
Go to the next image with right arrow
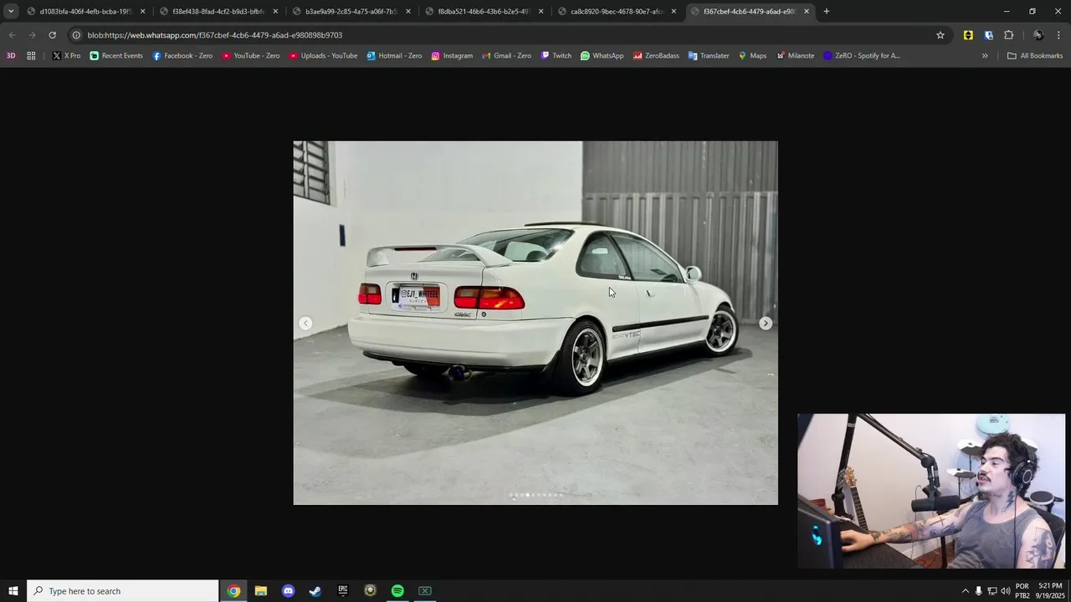pos(766,323)
